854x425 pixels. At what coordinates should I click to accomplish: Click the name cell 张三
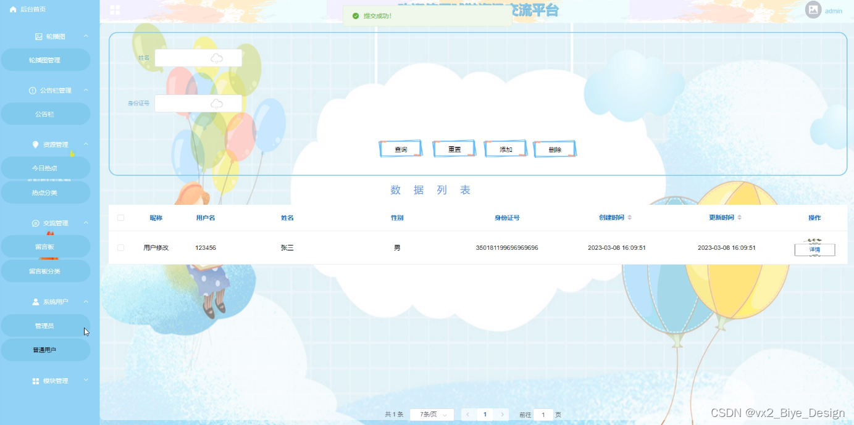pyautogui.click(x=287, y=247)
